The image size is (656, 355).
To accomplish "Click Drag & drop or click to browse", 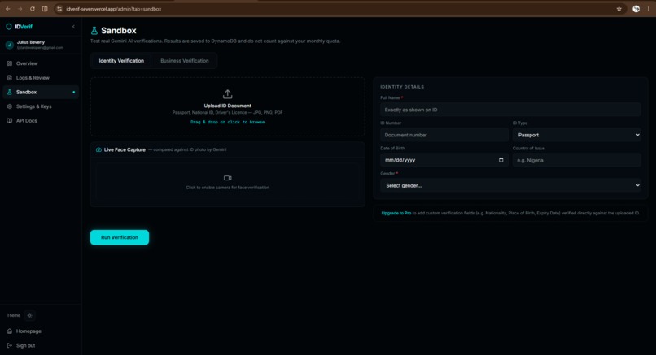I will click(x=228, y=122).
